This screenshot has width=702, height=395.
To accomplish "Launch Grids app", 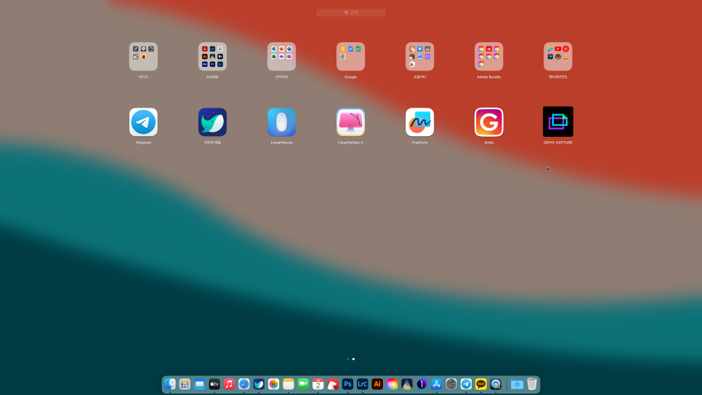I will [x=489, y=122].
